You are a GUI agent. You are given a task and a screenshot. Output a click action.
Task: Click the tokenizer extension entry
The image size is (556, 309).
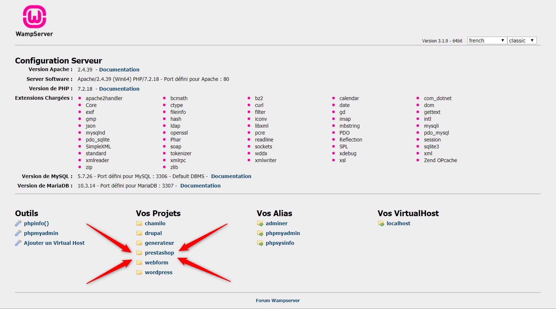[181, 153]
